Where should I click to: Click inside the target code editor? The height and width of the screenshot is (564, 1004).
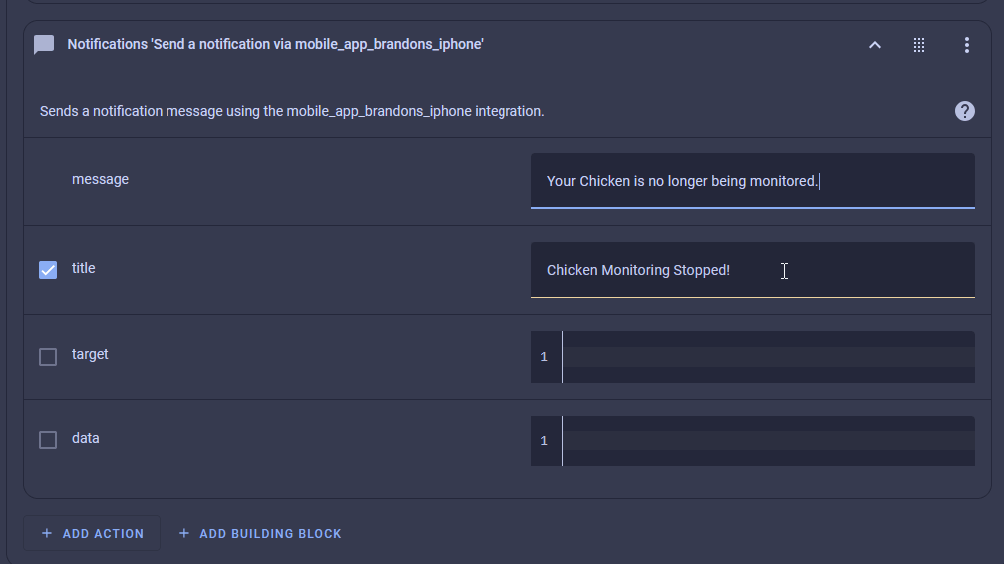[x=768, y=357]
